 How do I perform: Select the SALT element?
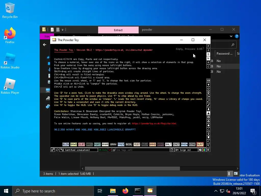[x=168, y=144]
